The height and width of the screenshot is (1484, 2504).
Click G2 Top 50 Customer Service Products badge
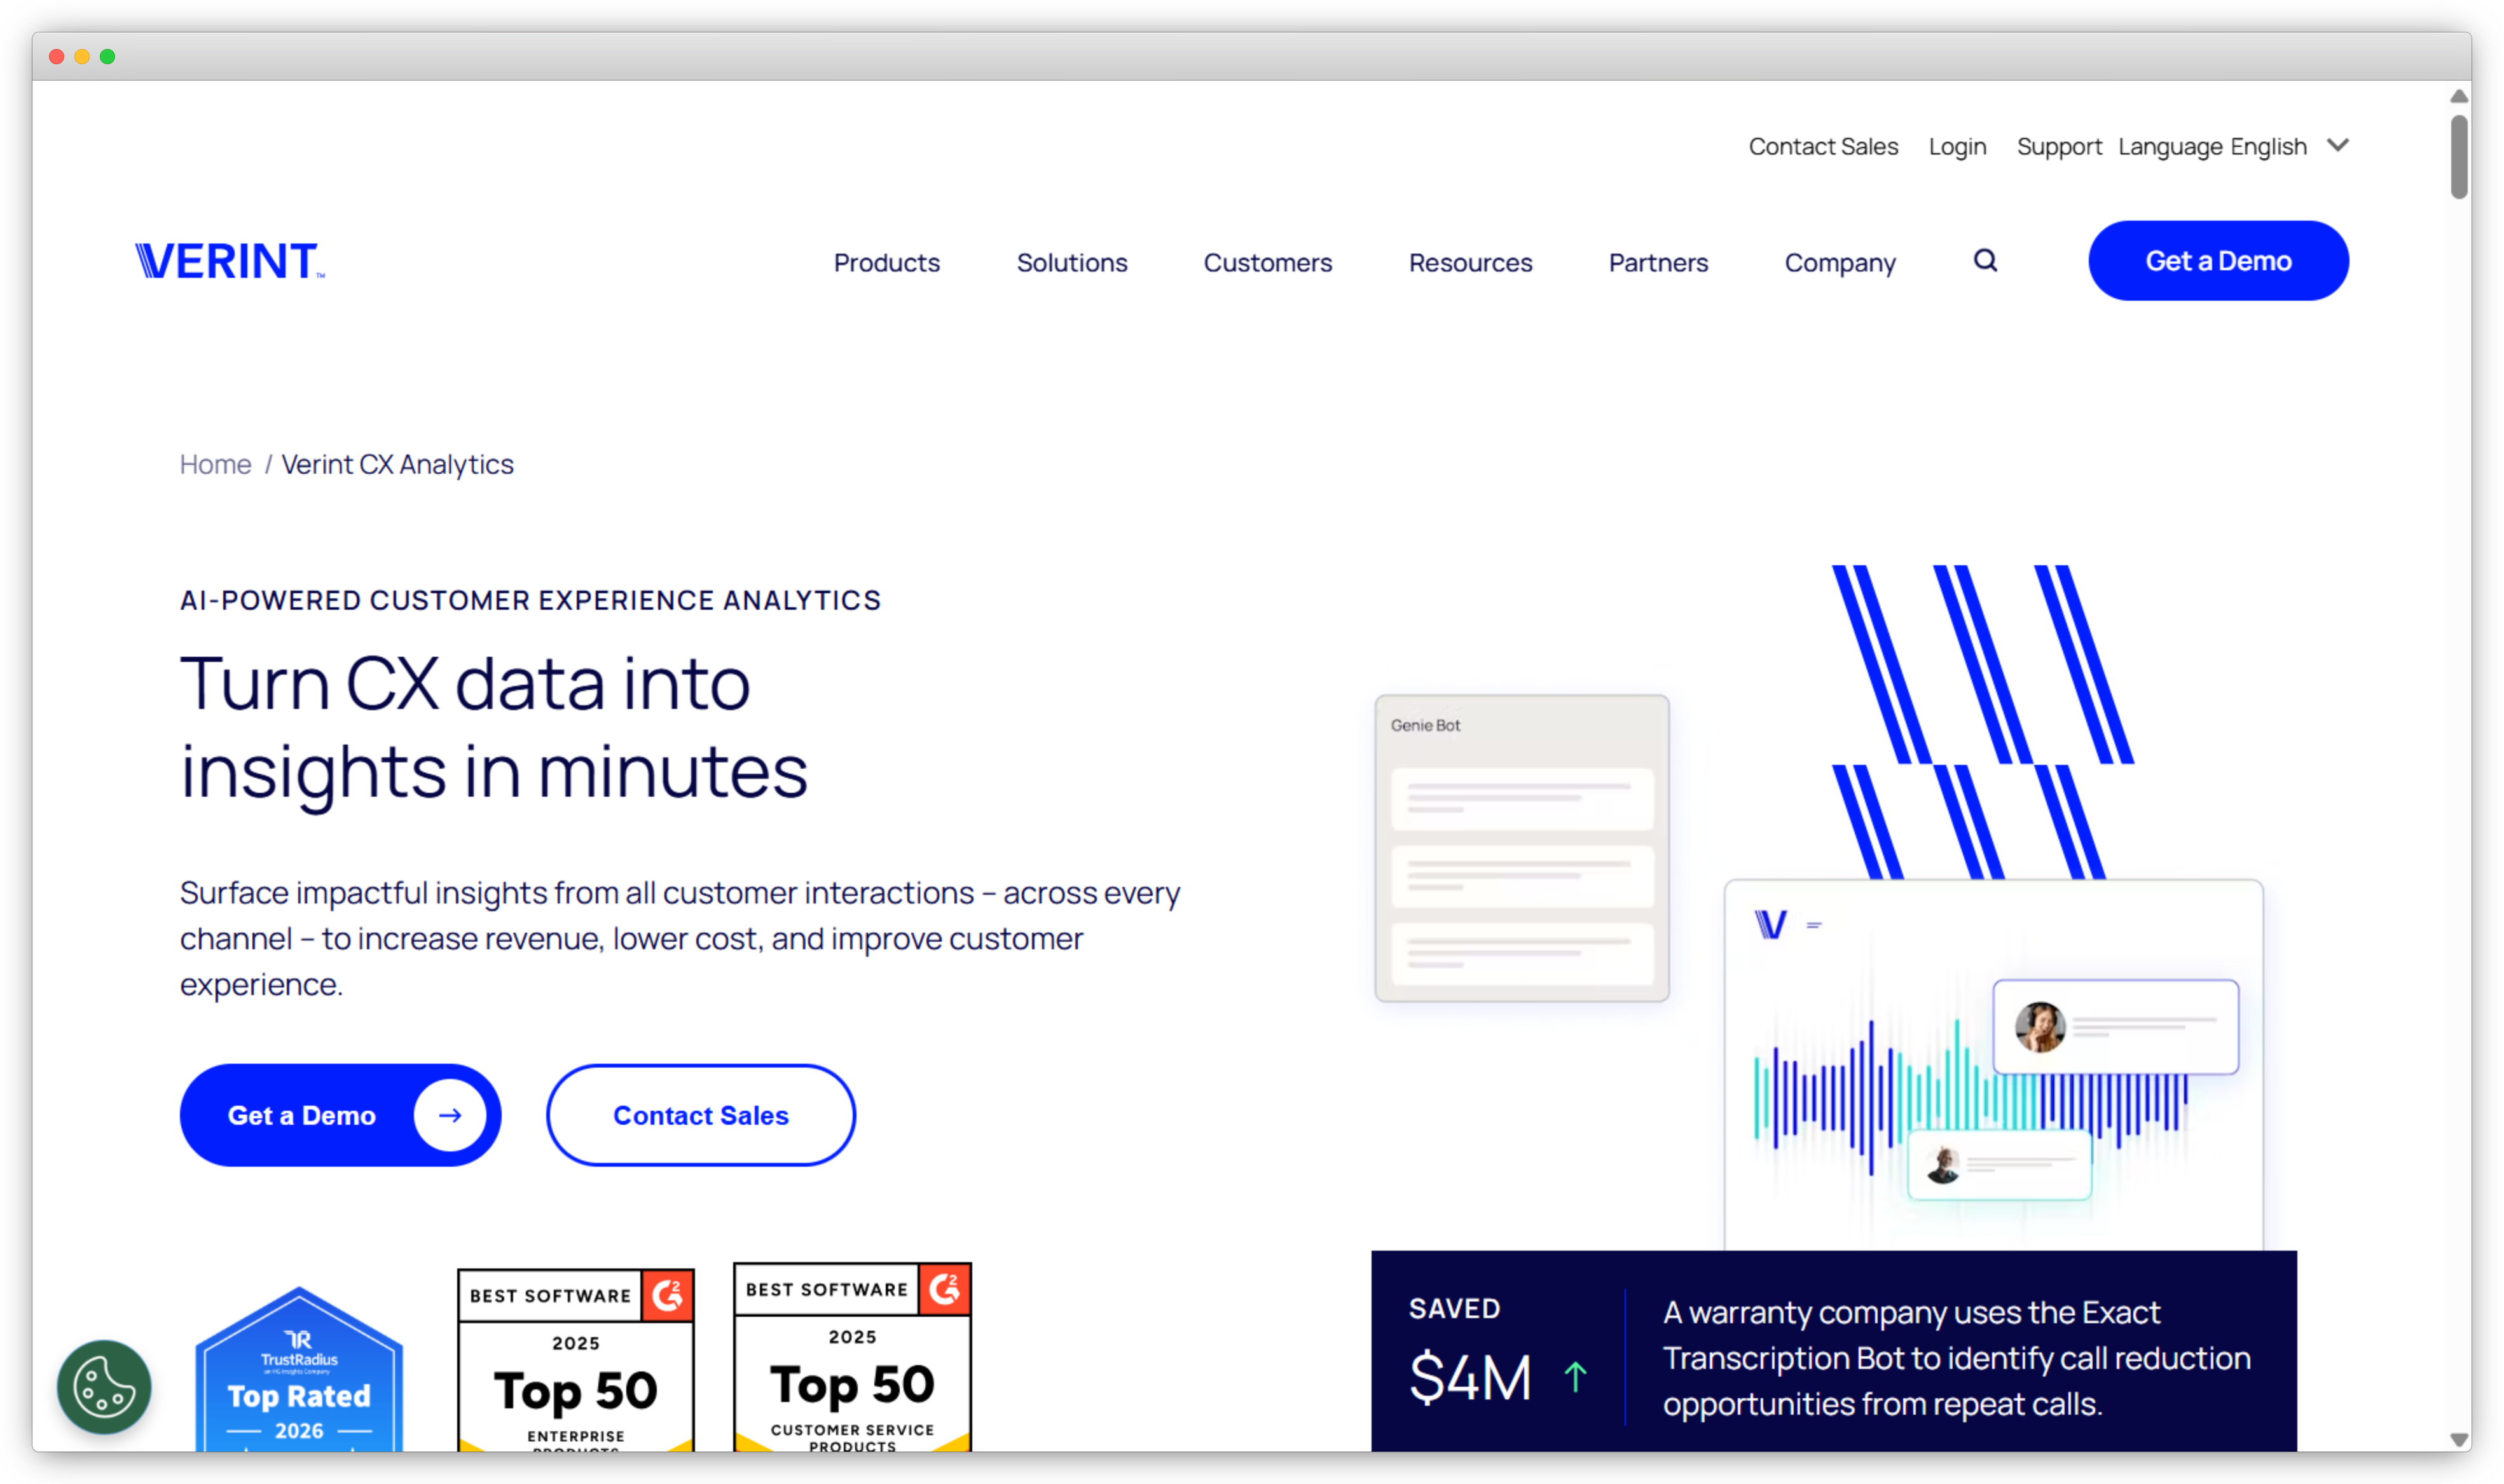click(852, 1357)
